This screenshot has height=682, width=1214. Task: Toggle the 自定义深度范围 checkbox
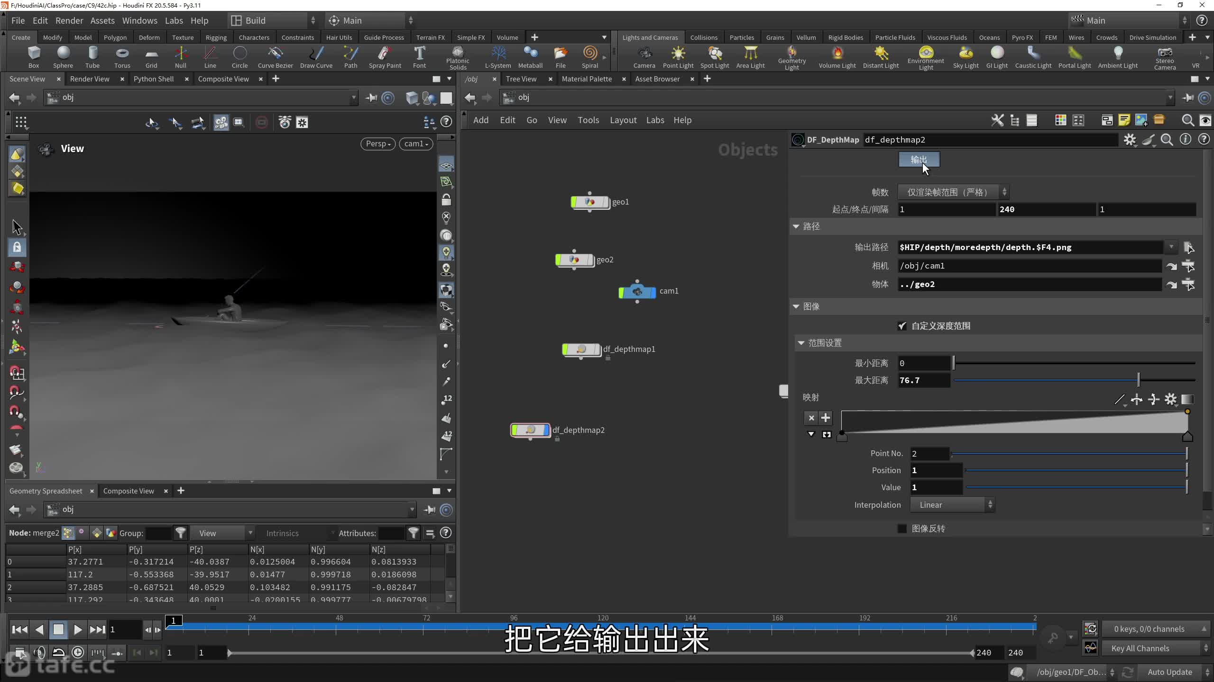click(x=902, y=326)
